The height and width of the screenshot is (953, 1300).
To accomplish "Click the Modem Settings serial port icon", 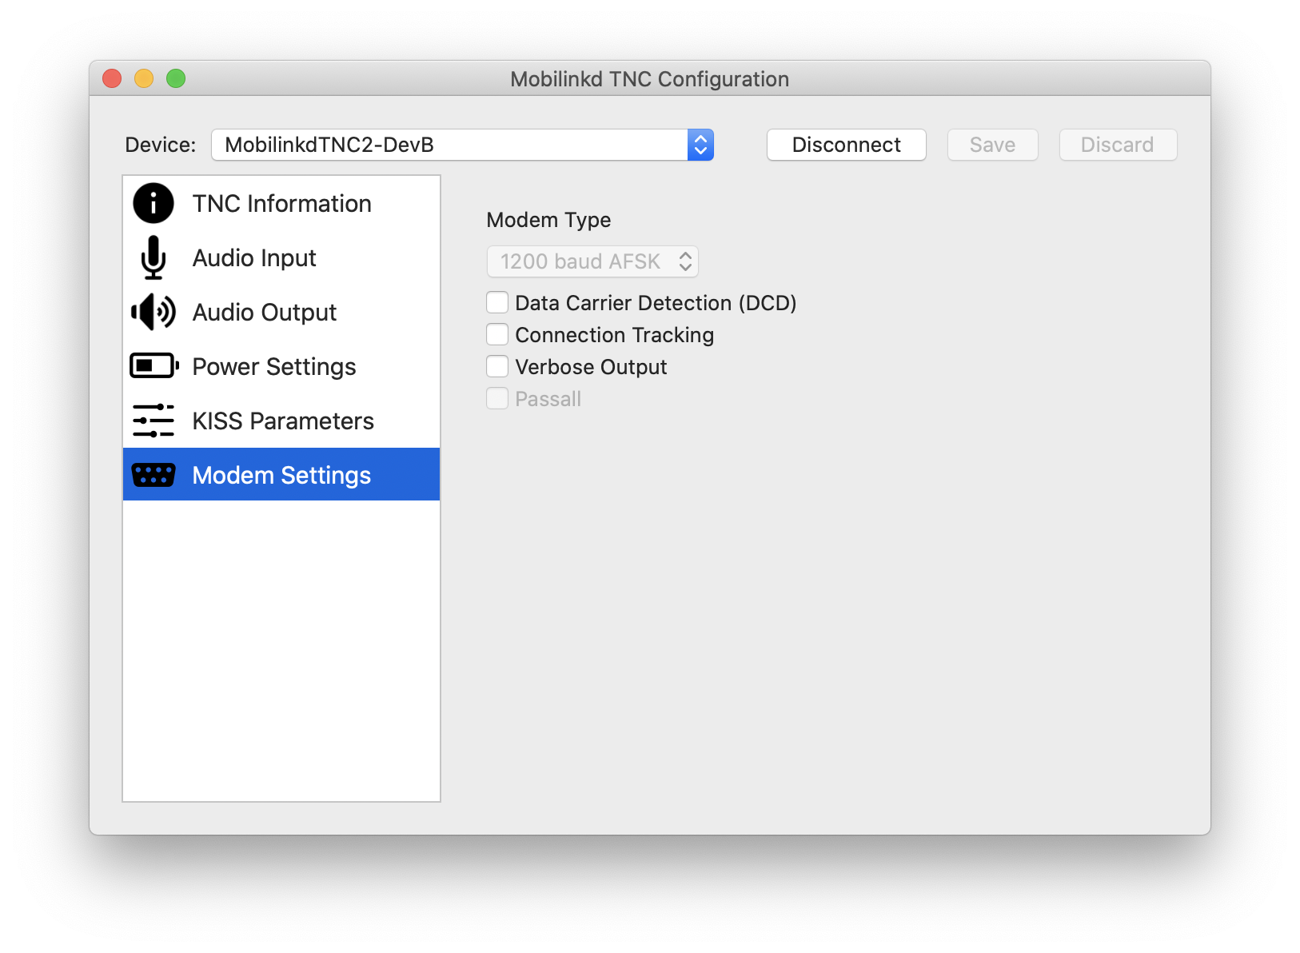I will tap(154, 475).
